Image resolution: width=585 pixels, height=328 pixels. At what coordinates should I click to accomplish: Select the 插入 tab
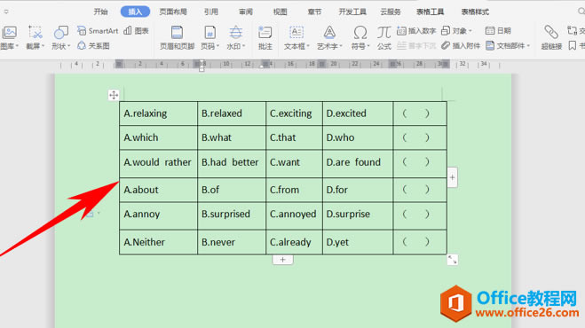point(135,12)
